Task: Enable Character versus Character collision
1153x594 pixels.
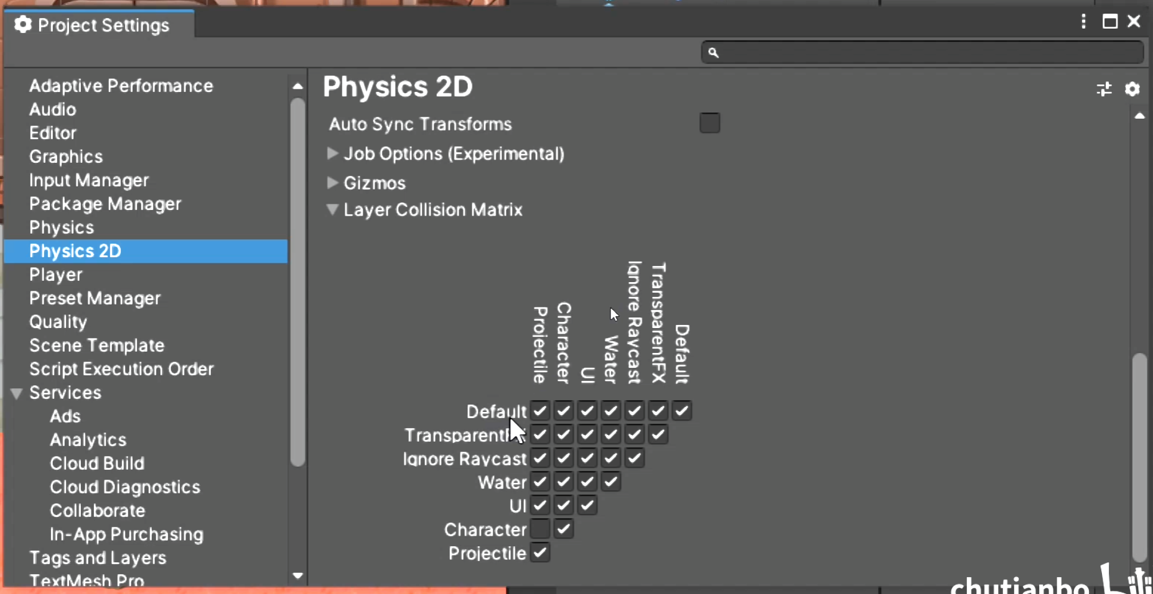Action: [x=563, y=529]
